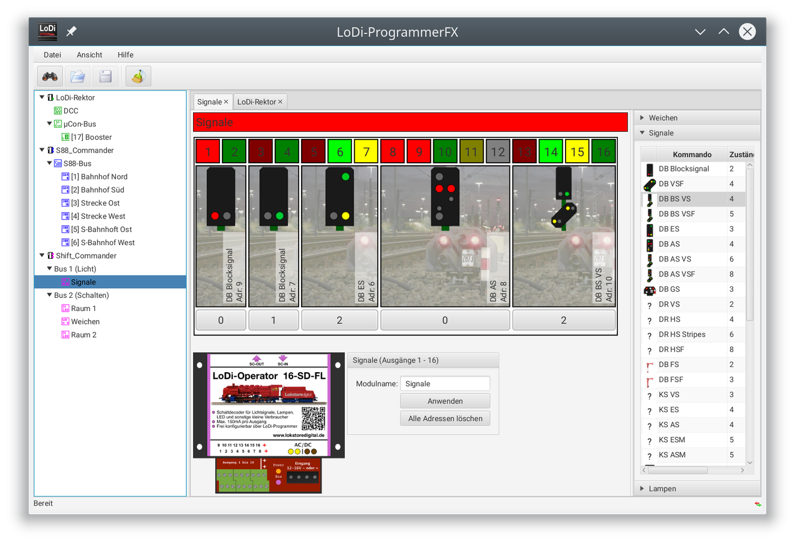Screen dimensions: 795x543
Task: Click the Anwenden button
Action: pos(445,401)
